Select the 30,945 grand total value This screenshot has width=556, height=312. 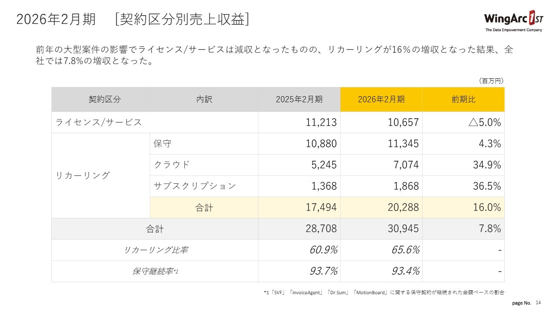(x=403, y=229)
